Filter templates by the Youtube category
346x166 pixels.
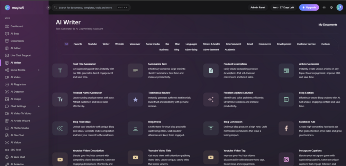click(92, 44)
